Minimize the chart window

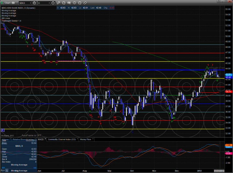[223, 1]
